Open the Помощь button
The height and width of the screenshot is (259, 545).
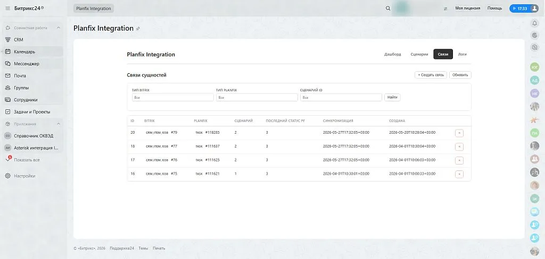[x=494, y=8]
